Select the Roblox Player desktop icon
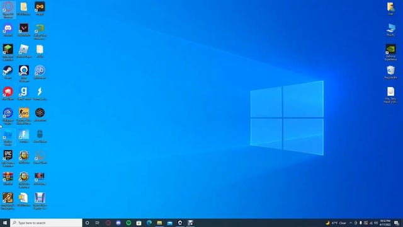This screenshot has width=403, height=227. click(24, 51)
